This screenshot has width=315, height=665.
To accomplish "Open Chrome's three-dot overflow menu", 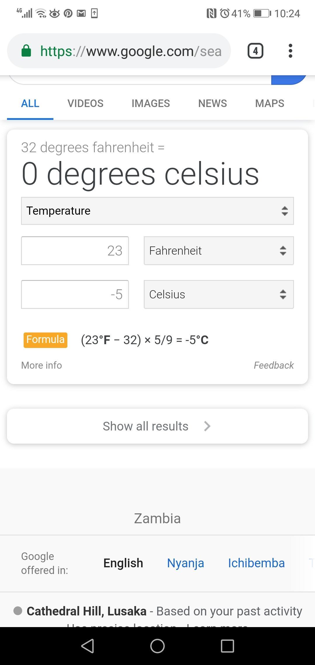I will tap(290, 51).
